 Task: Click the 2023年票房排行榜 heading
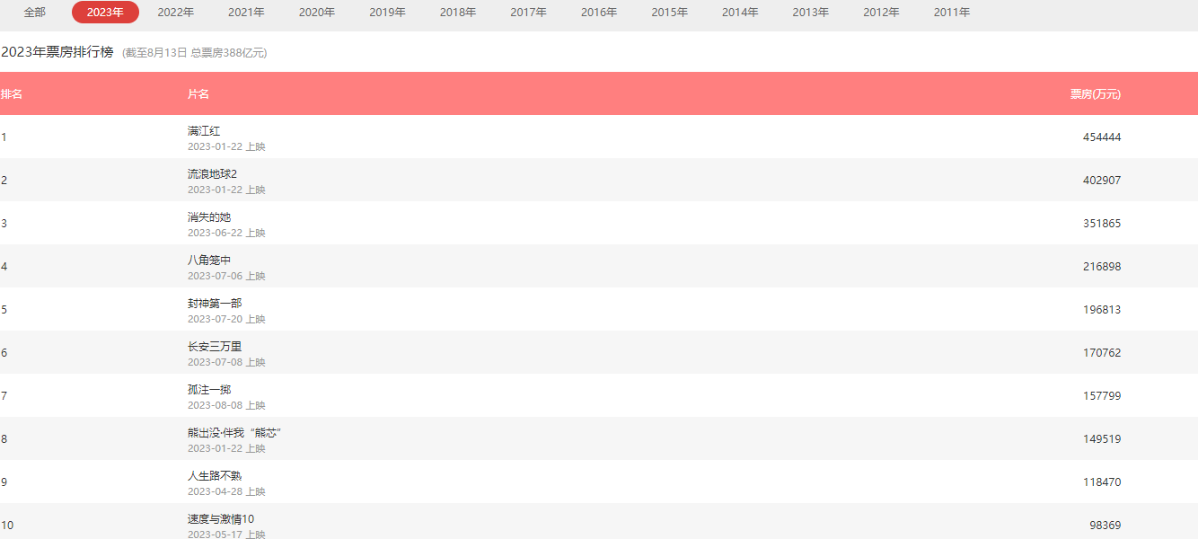tap(57, 52)
